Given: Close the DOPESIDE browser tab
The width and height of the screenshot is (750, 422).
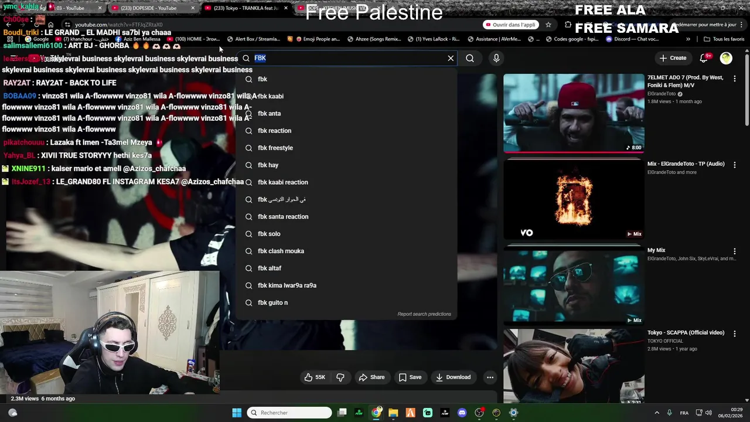Looking at the screenshot, I should (x=193, y=8).
